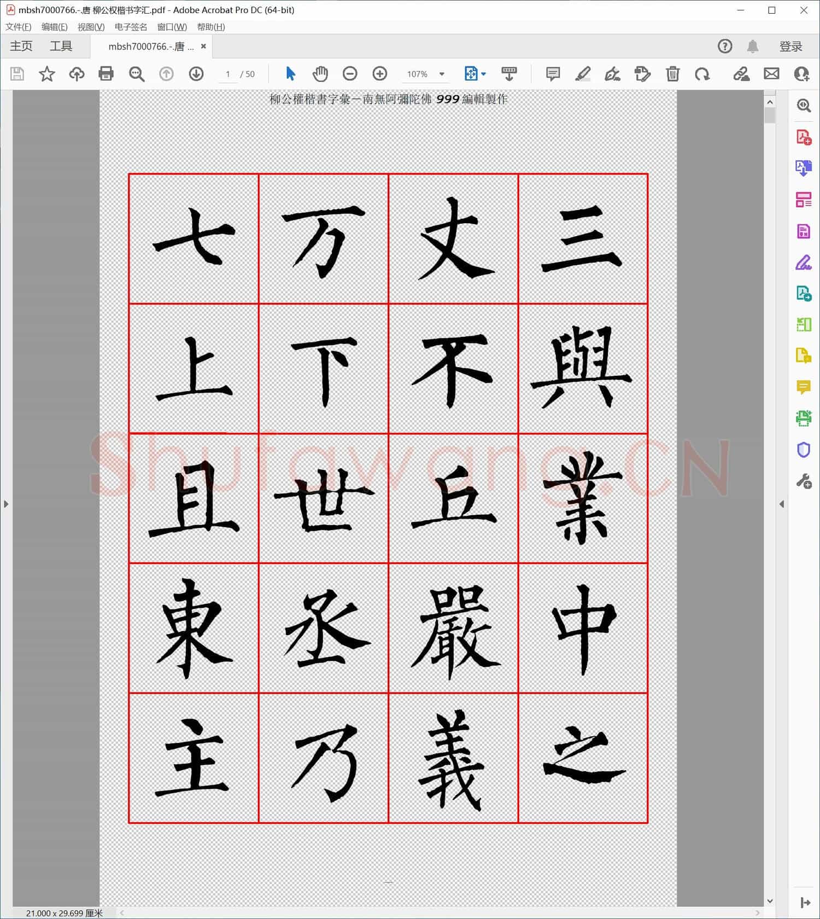This screenshot has height=919, width=820.
Task: Click page size 21.000 x 29.699 厘米 text
Action: (x=64, y=913)
